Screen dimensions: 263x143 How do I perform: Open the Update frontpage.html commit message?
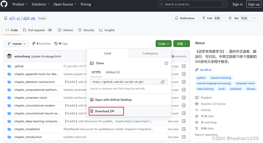click(x=46, y=56)
